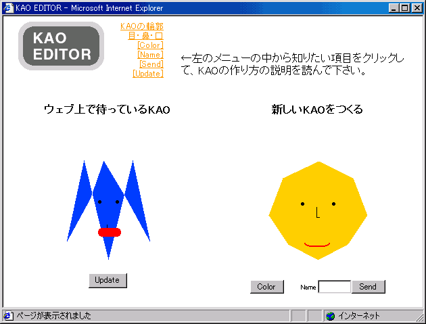Click the red mouth on blue face
The height and width of the screenshot is (324, 426).
click(109, 232)
